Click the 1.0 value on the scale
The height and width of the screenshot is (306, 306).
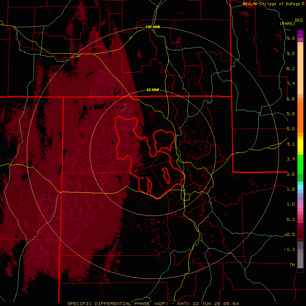click(291, 204)
